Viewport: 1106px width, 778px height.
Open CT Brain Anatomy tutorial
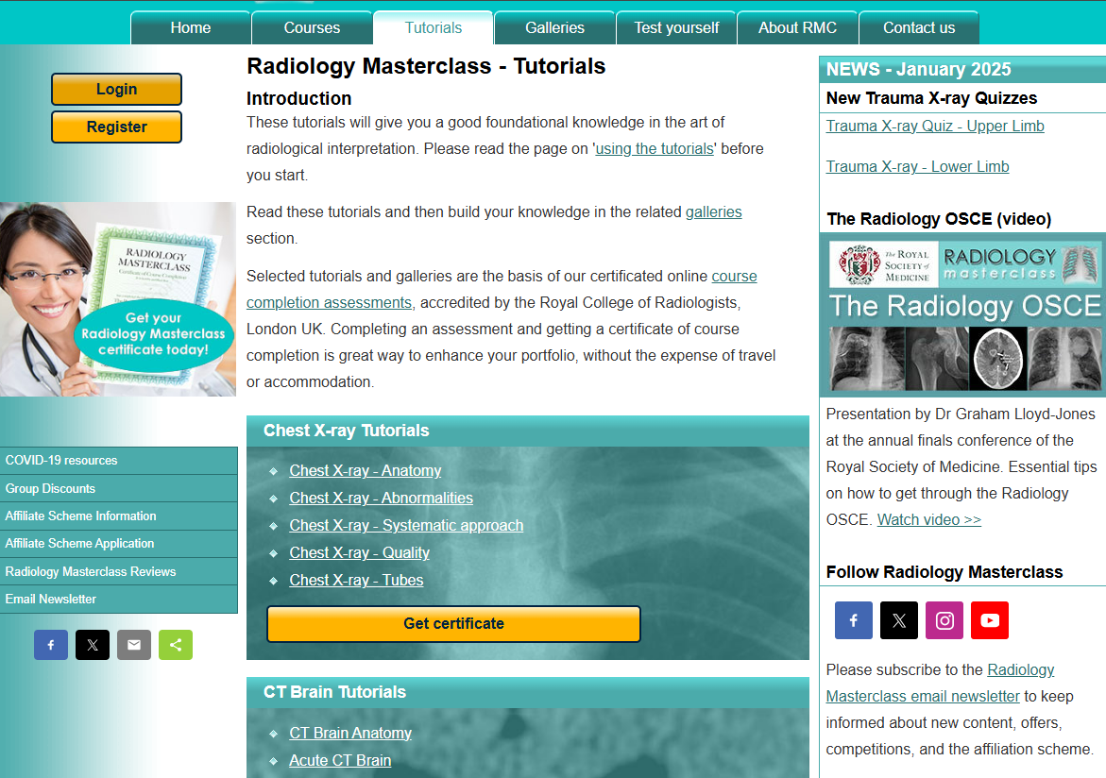(x=350, y=733)
